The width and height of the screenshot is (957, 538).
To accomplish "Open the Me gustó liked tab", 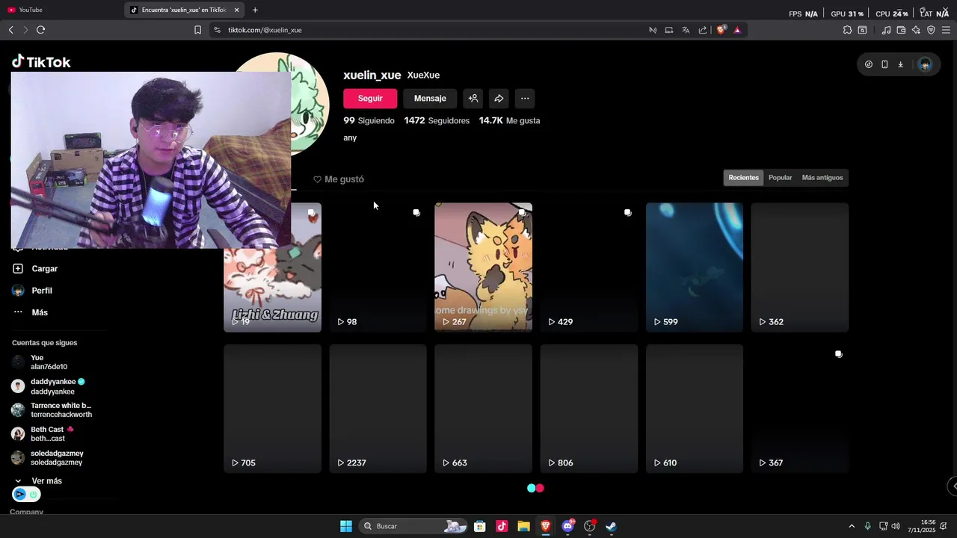I will pos(339,179).
